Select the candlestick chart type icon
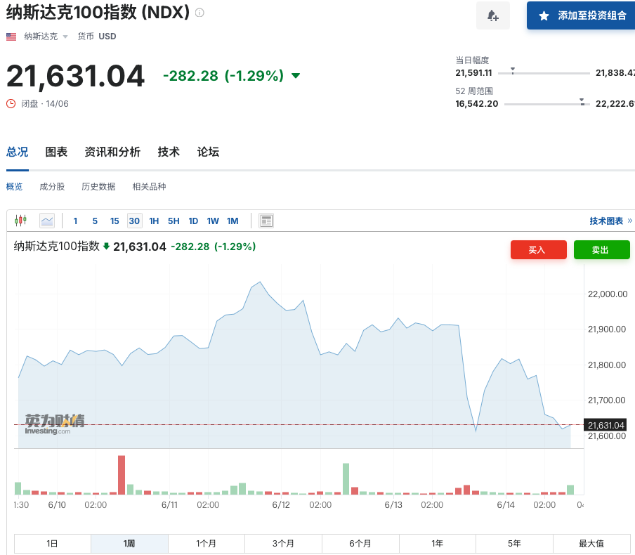The width and height of the screenshot is (635, 555). [20, 221]
